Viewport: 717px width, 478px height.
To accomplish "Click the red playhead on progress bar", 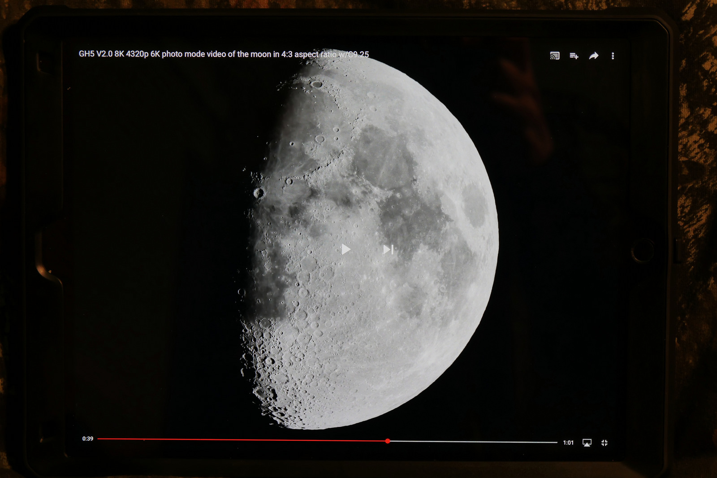I will click(388, 441).
